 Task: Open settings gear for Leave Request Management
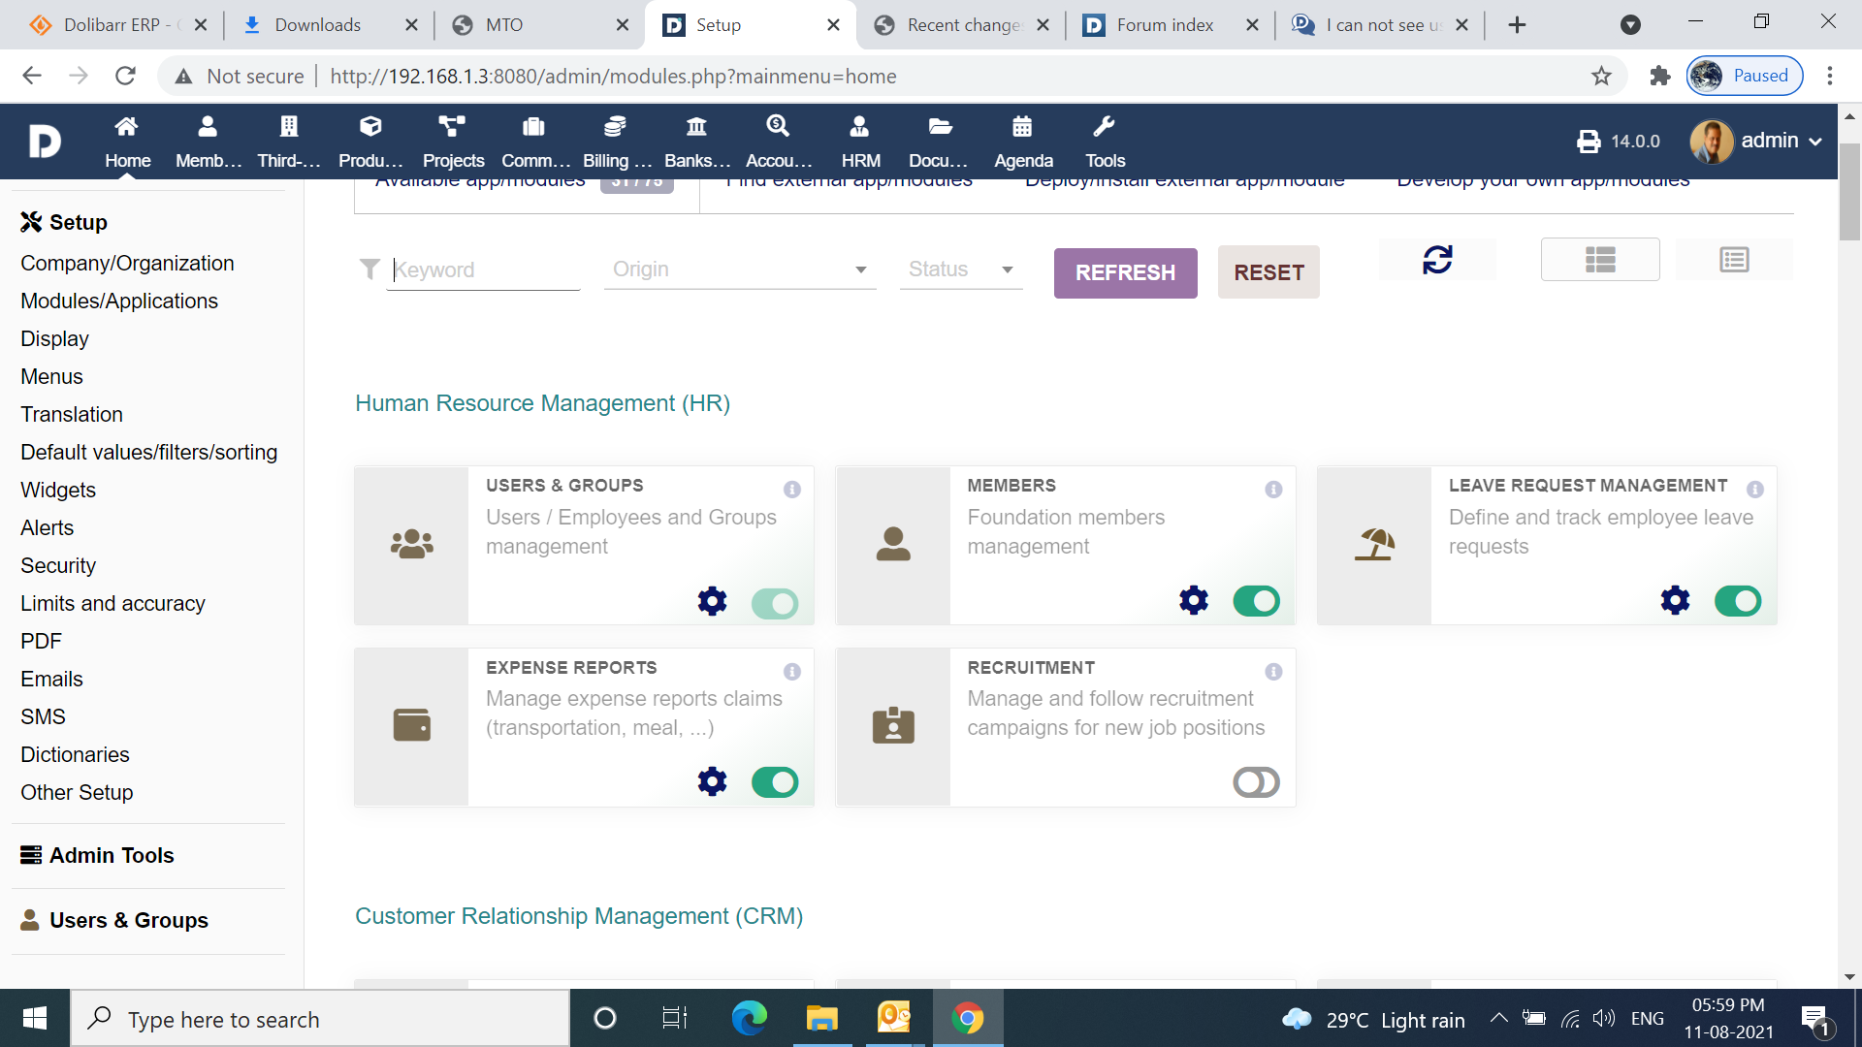coord(1675,601)
